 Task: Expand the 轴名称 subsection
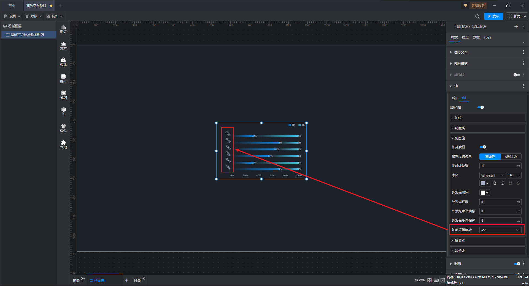pyautogui.click(x=487, y=241)
